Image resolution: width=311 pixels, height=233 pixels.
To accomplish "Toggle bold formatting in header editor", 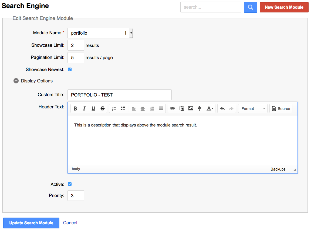I will (75, 109).
